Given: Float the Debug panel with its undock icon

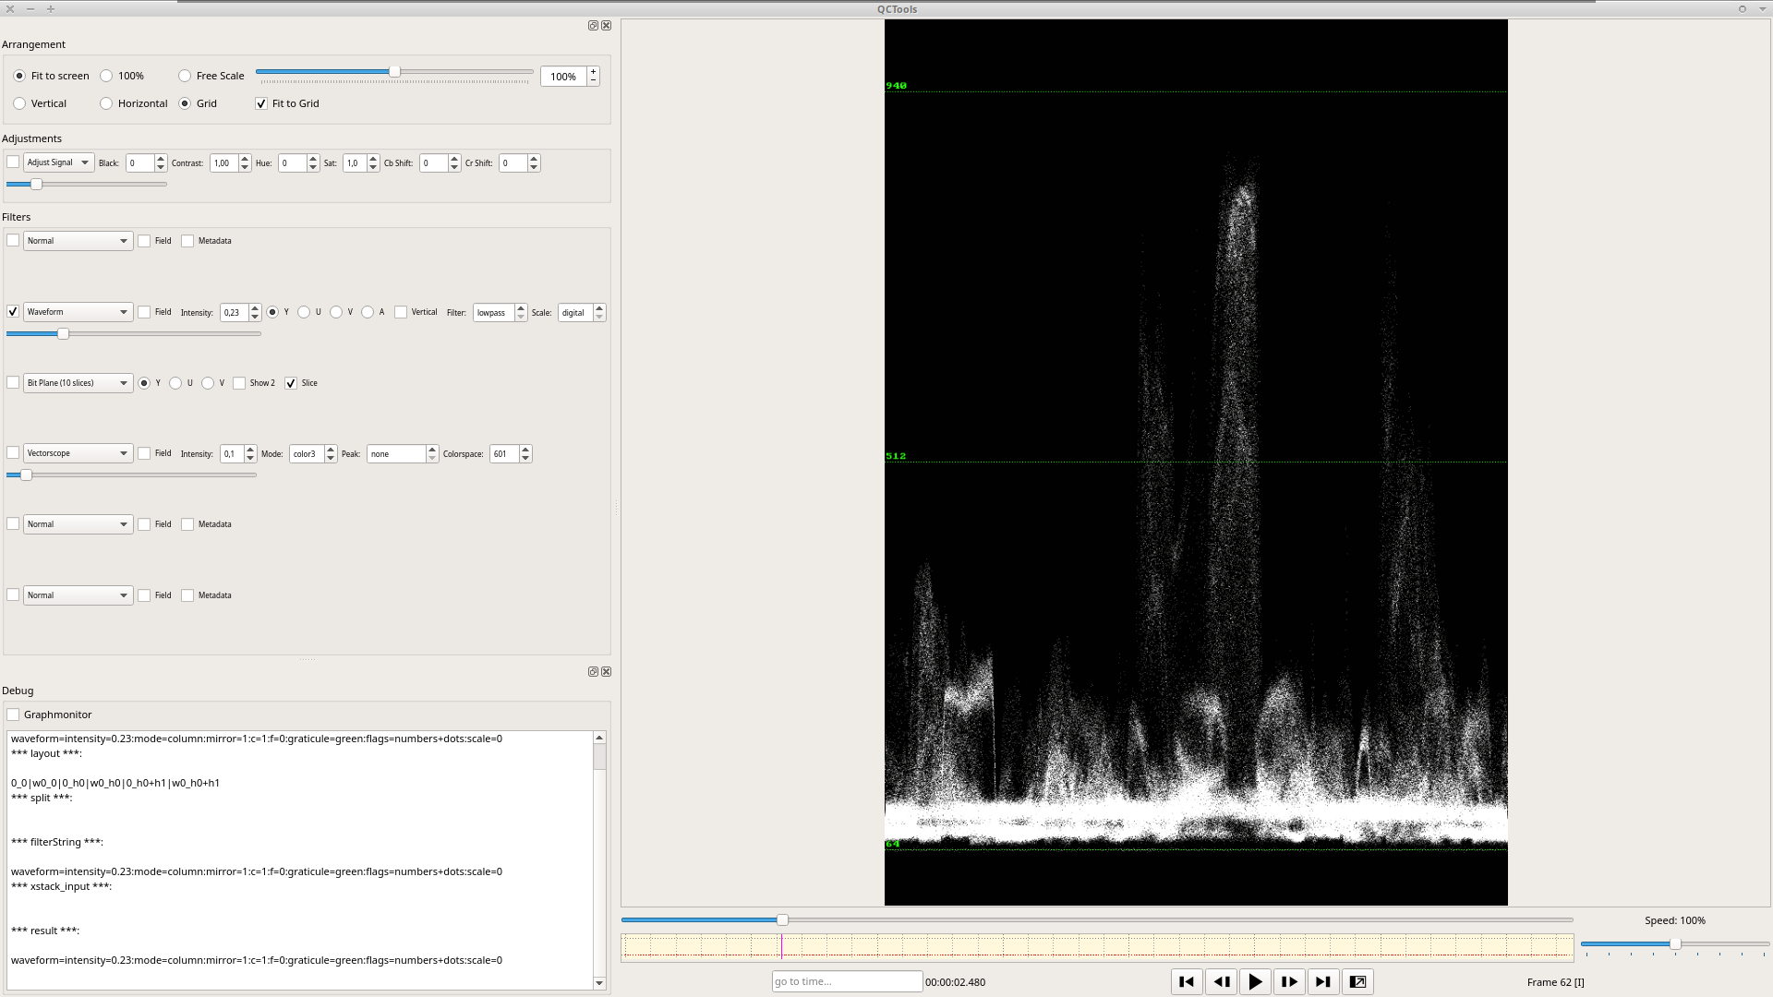Looking at the screenshot, I should pyautogui.click(x=593, y=672).
